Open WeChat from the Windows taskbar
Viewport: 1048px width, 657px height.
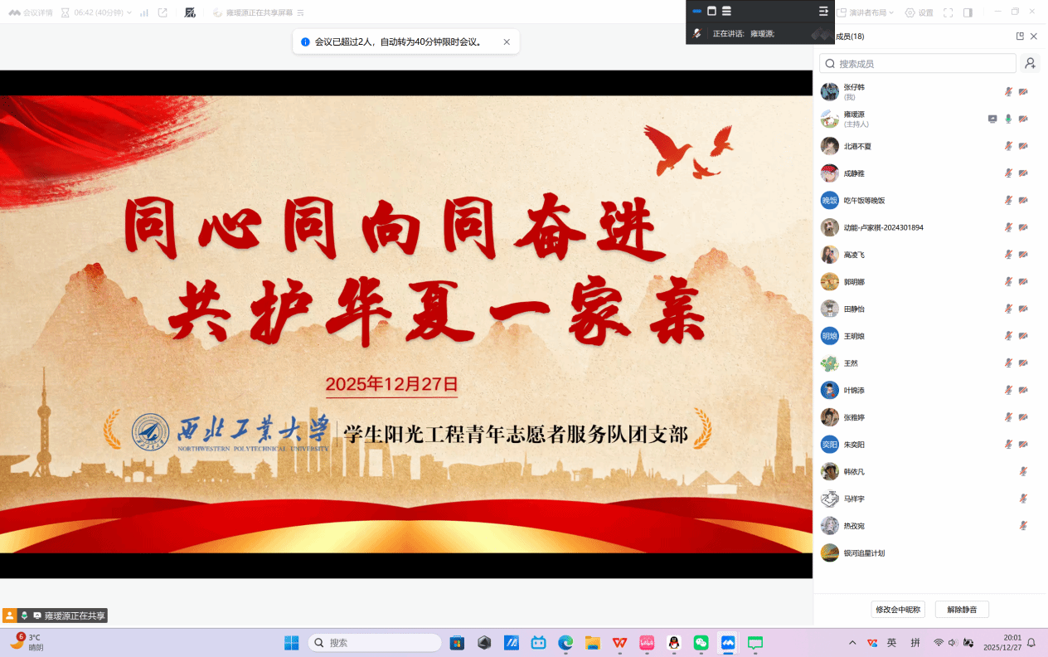[701, 643]
